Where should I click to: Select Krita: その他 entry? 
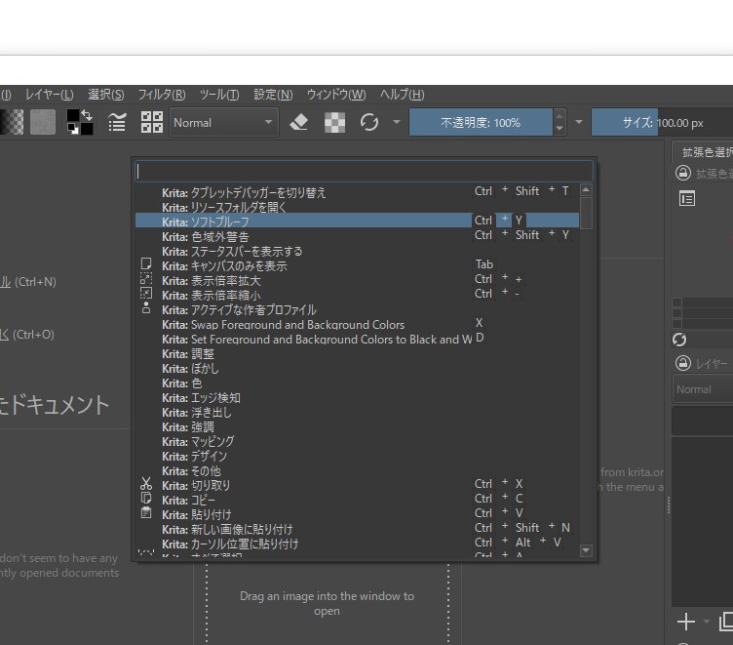pyautogui.click(x=357, y=470)
